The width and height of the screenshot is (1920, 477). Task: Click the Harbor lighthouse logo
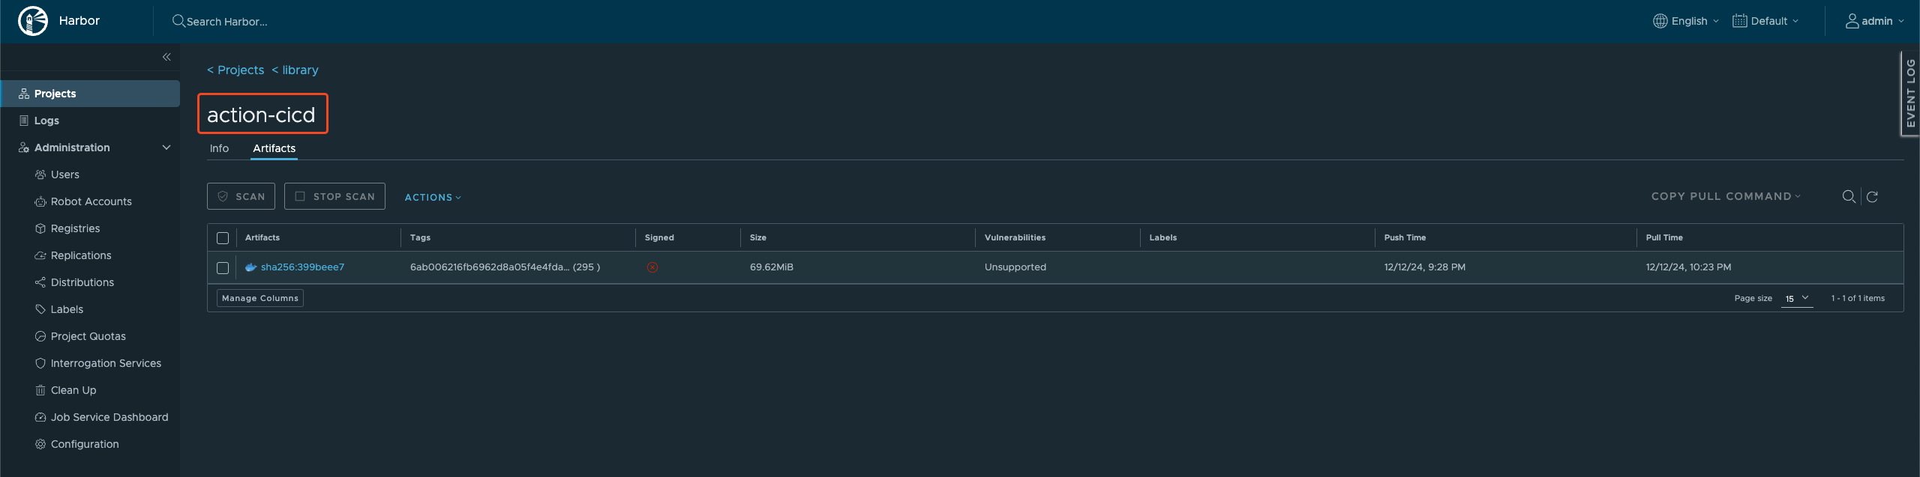(x=33, y=21)
